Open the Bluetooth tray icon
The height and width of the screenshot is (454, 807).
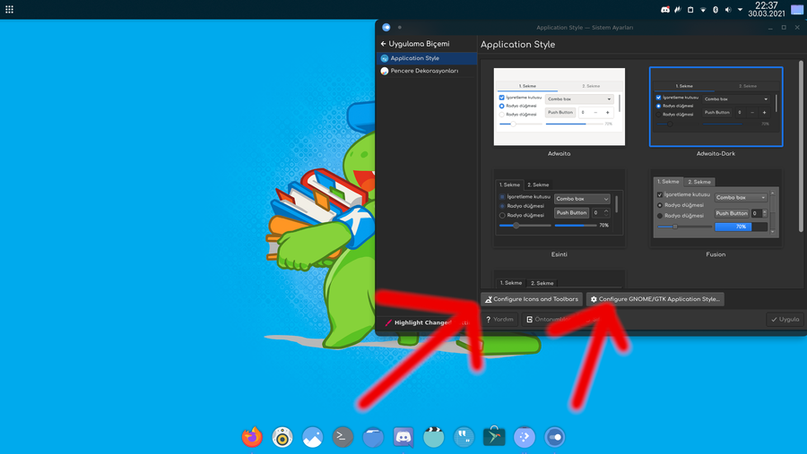[715, 10]
